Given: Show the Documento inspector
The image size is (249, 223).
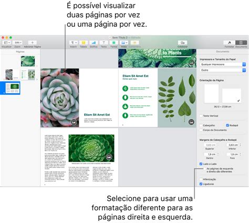Looking at the screenshot, I should point(241,43).
